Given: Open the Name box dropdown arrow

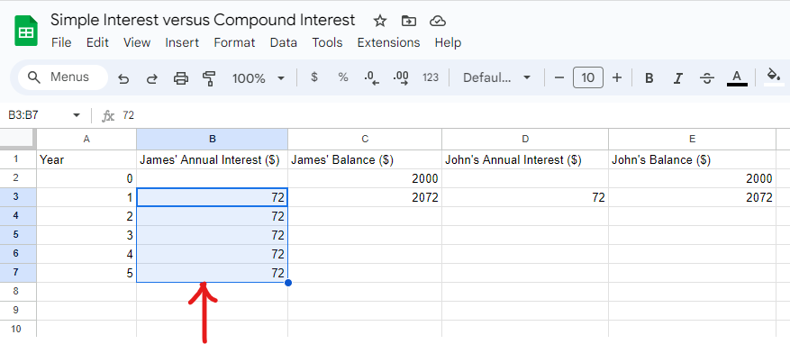Looking at the screenshot, I should click(77, 115).
